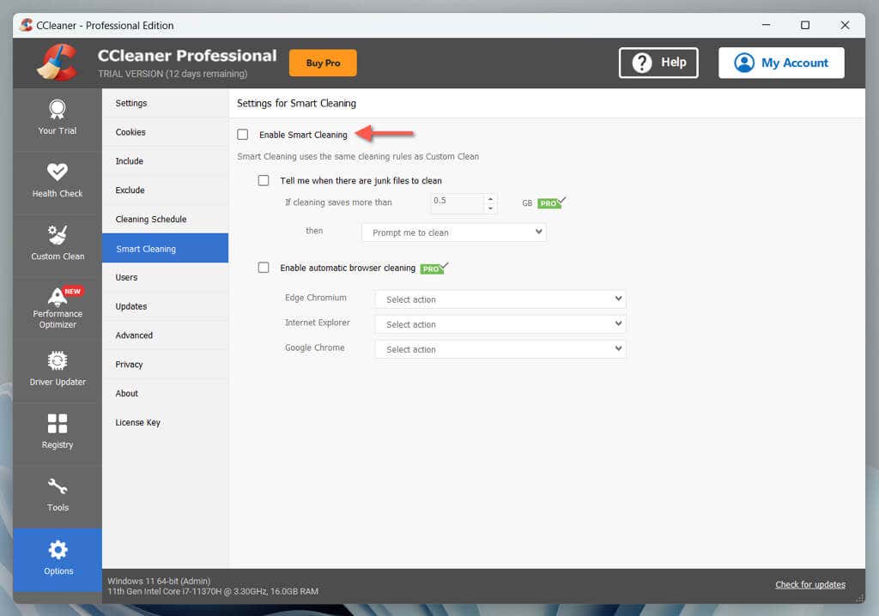
Task: Click the Your Trial ribbon icon
Action: click(58, 109)
